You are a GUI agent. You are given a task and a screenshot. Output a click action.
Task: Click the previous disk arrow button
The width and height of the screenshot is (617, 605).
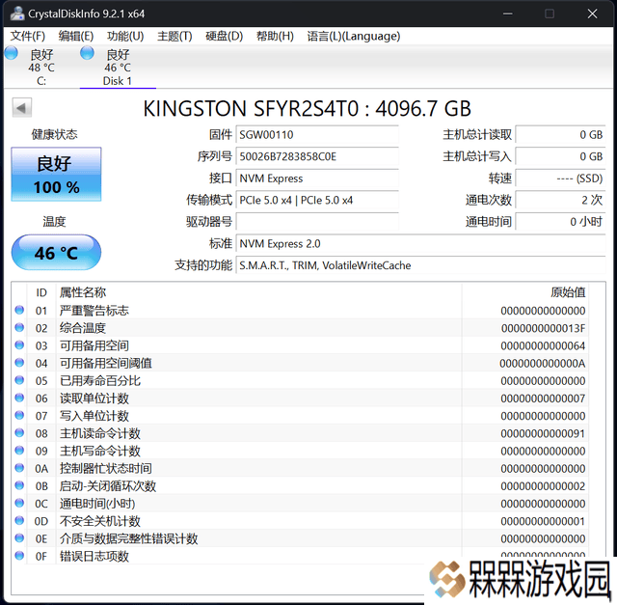[21, 107]
